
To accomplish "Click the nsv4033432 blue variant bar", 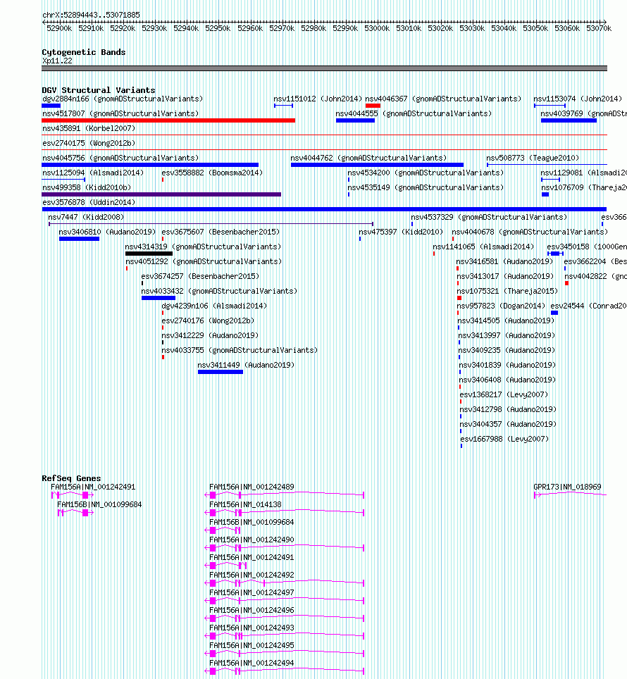I will click(x=159, y=298).
